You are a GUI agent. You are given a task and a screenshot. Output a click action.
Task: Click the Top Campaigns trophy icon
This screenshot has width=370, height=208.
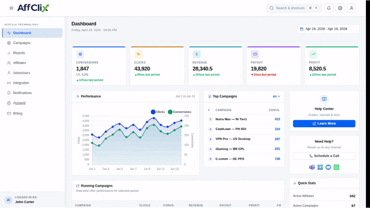pyautogui.click(x=209, y=96)
